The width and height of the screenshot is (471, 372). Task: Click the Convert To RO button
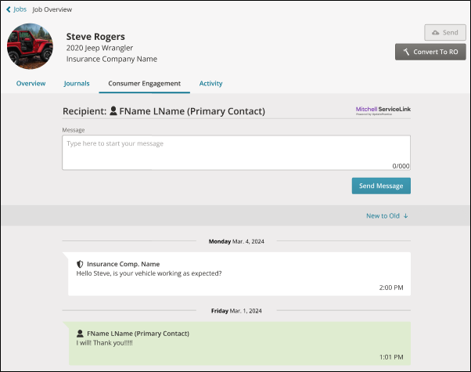pyautogui.click(x=430, y=52)
